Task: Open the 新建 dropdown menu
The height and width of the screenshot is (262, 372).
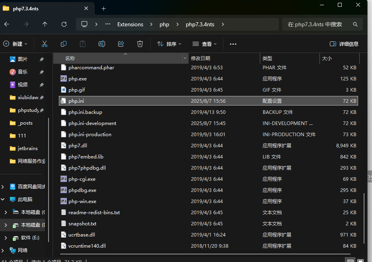Action: [x=15, y=44]
